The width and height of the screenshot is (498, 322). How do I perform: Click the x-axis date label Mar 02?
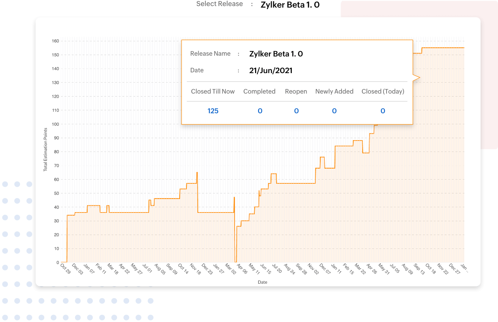(231, 269)
